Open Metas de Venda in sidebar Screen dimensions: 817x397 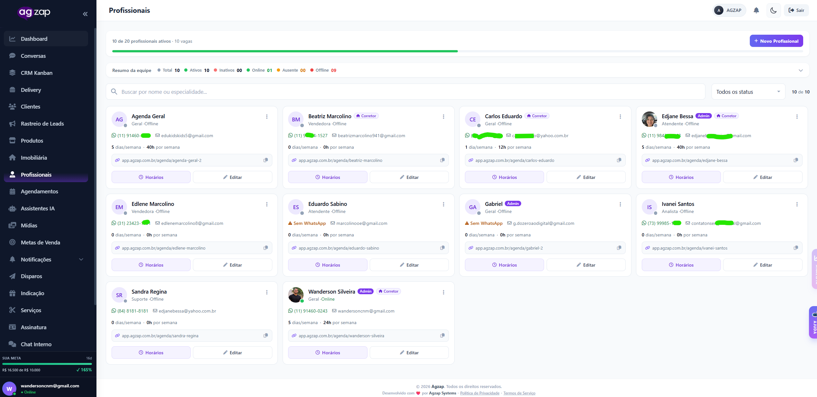pos(46,243)
